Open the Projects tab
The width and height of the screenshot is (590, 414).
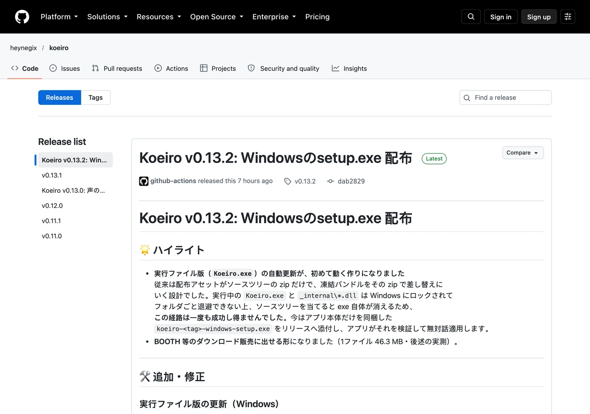point(218,68)
